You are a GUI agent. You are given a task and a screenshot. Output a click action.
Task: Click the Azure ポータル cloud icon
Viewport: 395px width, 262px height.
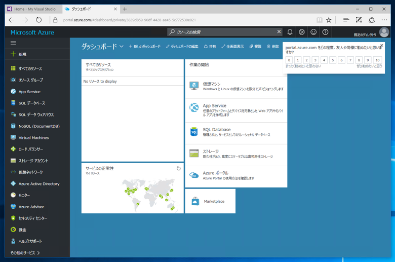pos(194,175)
